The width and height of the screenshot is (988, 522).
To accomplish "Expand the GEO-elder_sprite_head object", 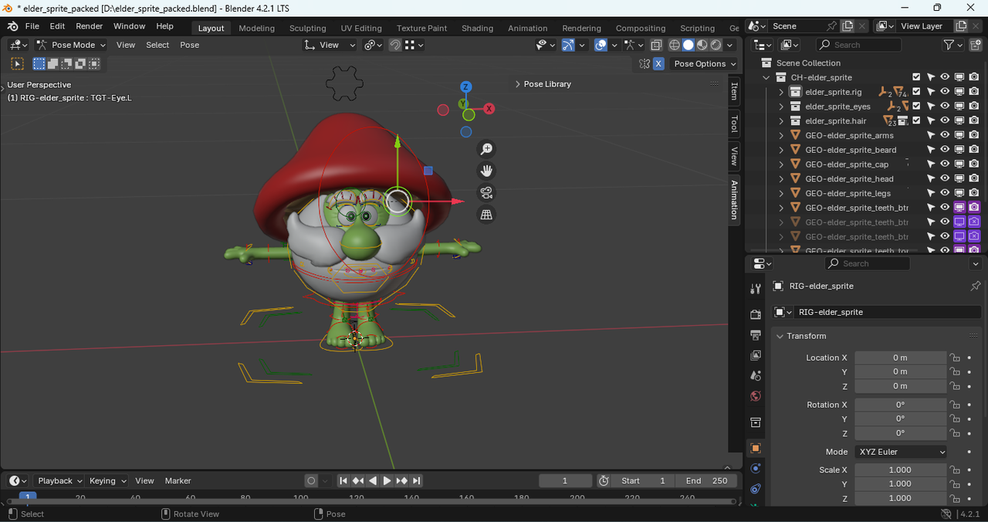I will pyautogui.click(x=781, y=178).
